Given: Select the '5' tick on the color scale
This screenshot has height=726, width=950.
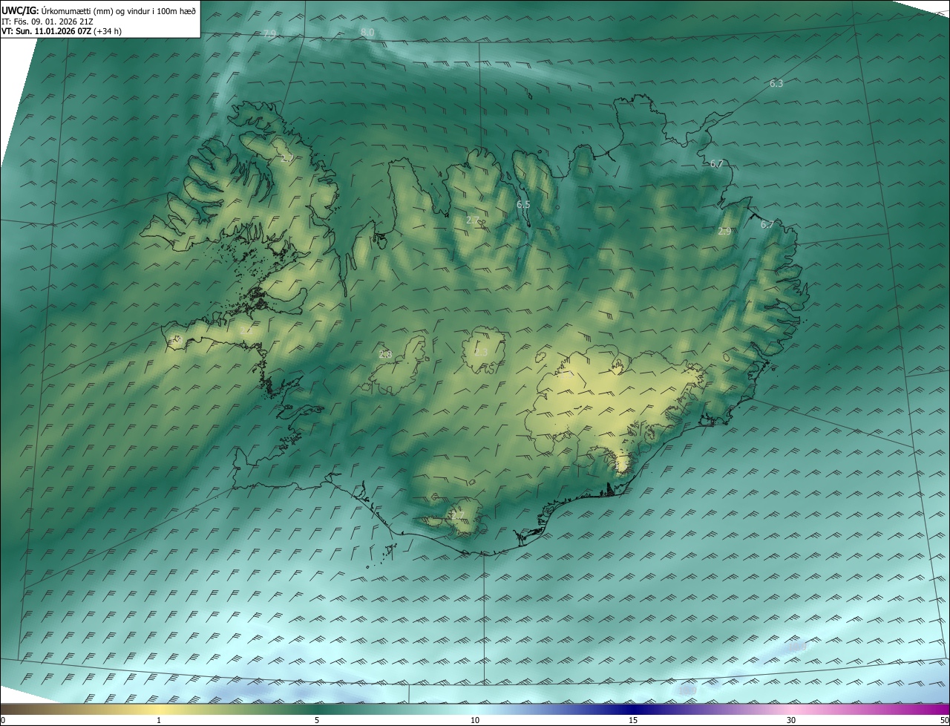Looking at the screenshot, I should (317, 721).
